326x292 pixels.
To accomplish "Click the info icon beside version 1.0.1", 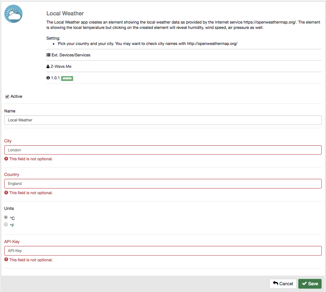I will 48,78.
